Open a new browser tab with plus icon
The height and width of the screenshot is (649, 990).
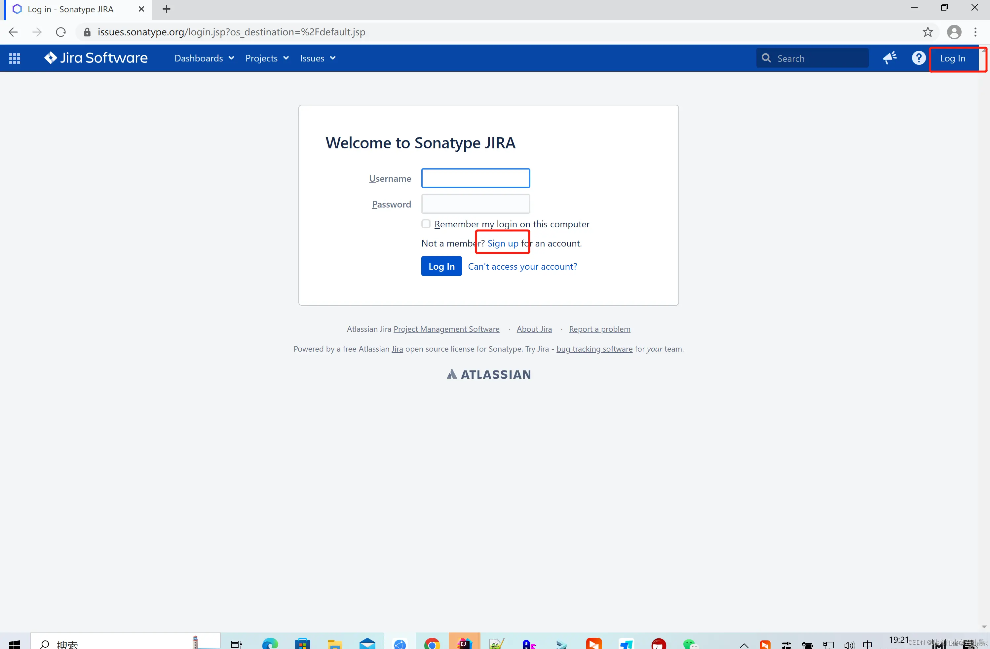tap(167, 9)
